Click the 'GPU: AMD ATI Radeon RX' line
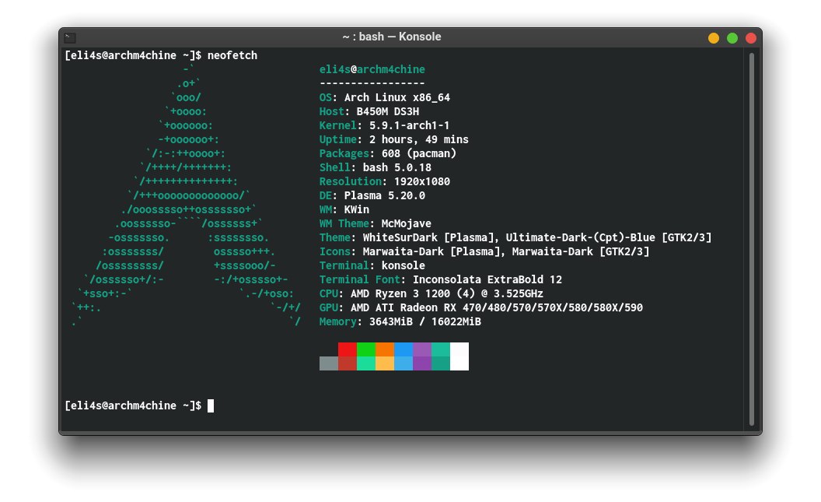Image resolution: width=821 pixels, height=502 pixels. click(481, 307)
